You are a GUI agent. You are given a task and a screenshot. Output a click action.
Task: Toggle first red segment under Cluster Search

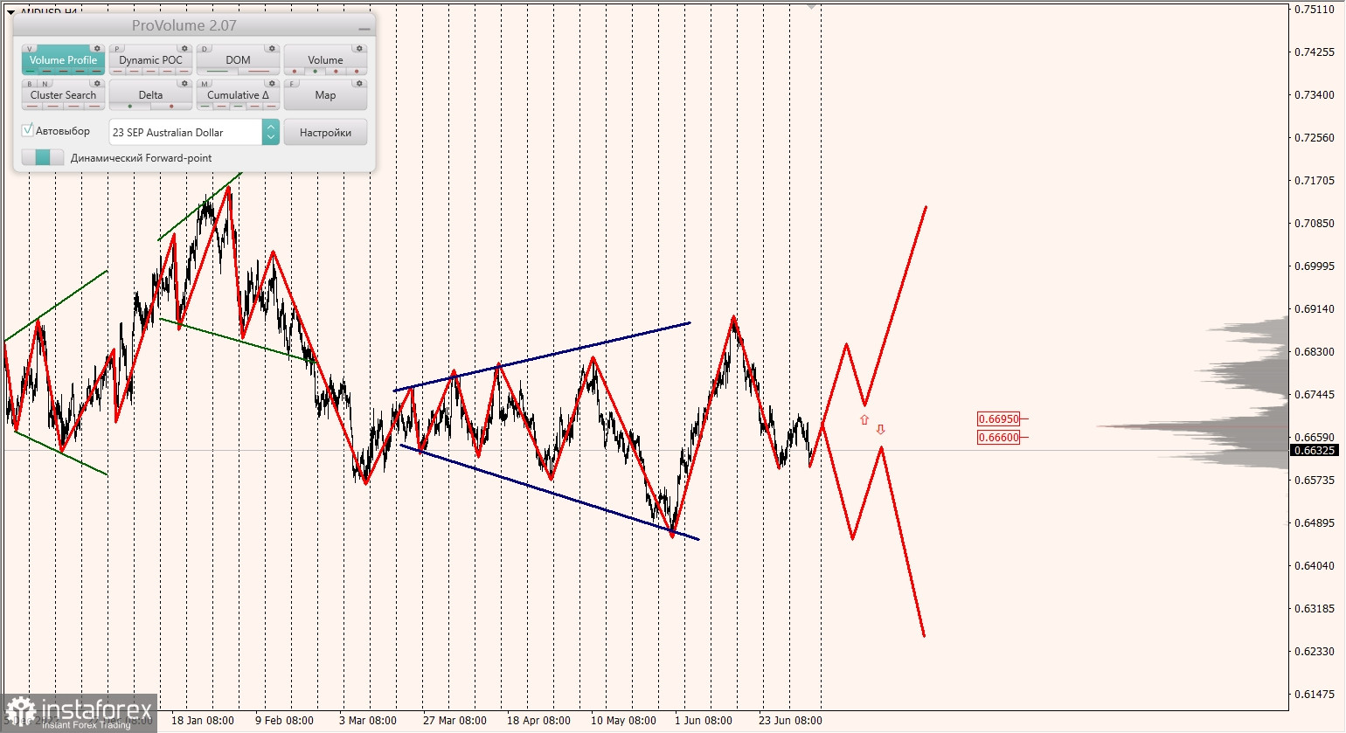[32, 106]
